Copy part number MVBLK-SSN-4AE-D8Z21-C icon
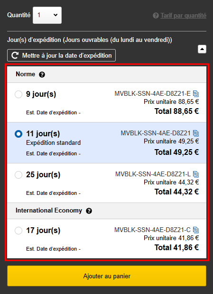Viewport: 213px width, 294px height. click(x=195, y=230)
